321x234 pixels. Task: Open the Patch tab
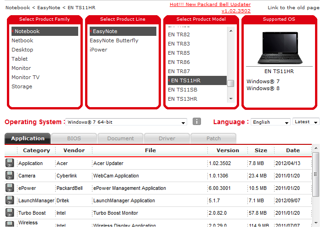[x=213, y=138]
